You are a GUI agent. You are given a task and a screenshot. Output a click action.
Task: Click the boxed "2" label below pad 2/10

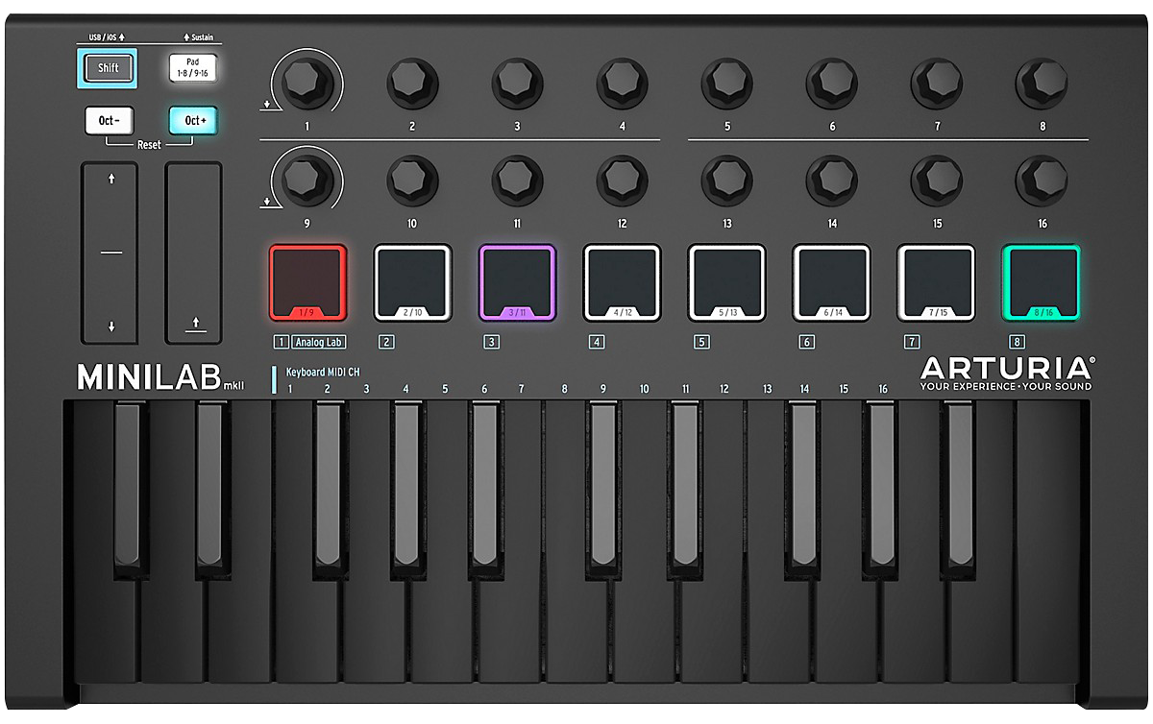(x=386, y=342)
